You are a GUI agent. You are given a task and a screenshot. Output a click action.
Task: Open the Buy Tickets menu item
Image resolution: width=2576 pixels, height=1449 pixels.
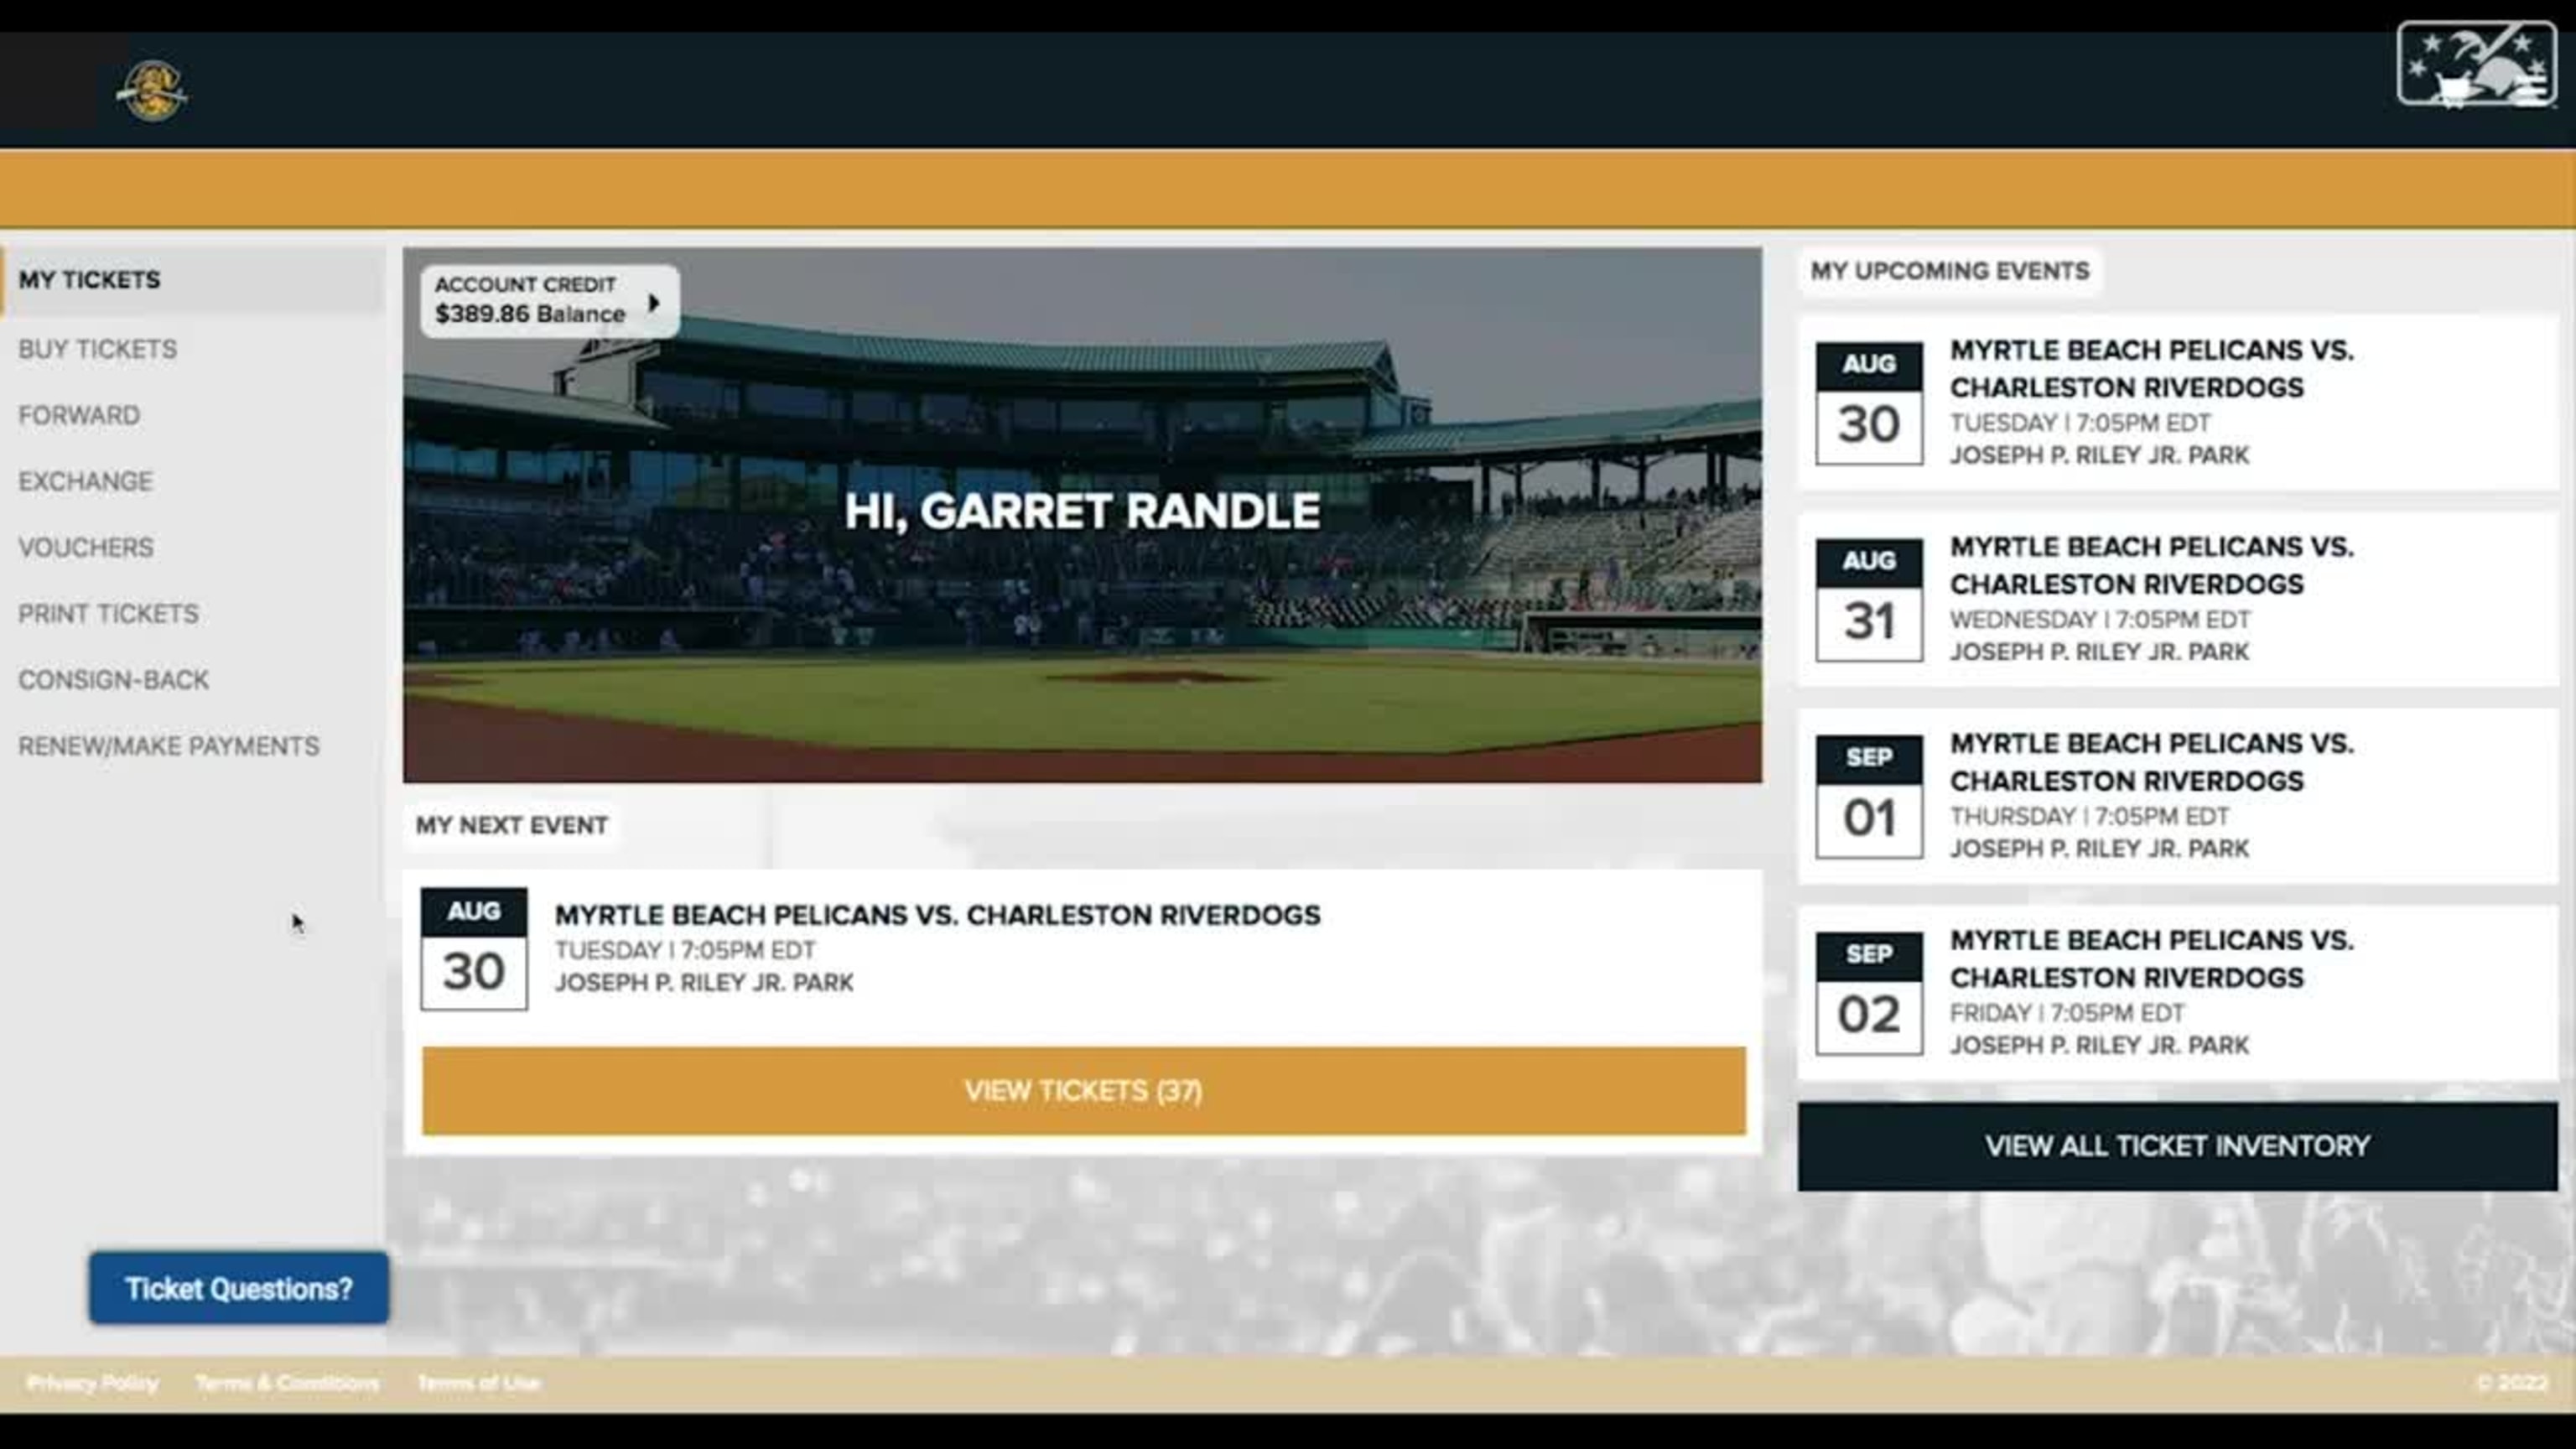tap(97, 349)
